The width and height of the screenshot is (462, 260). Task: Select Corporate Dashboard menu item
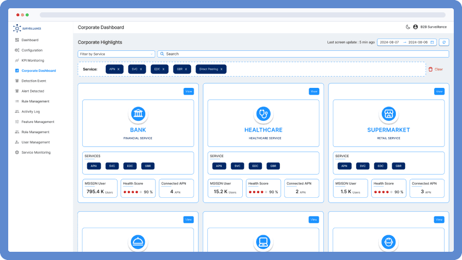coord(38,71)
